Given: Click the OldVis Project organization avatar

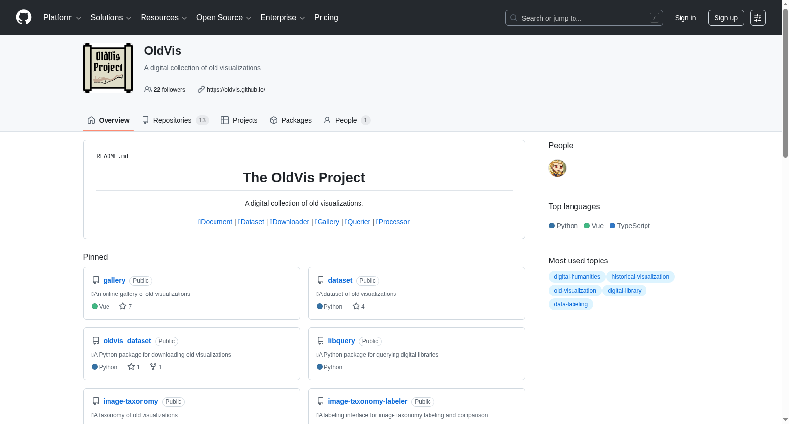Looking at the screenshot, I should (108, 68).
